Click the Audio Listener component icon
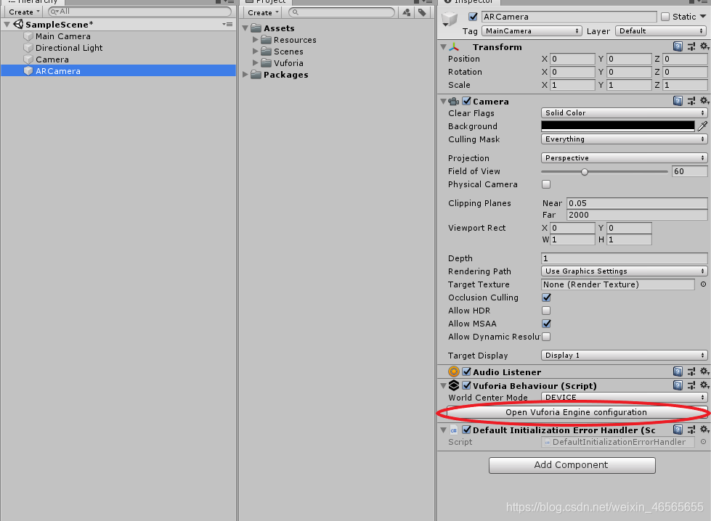Image resolution: width=711 pixels, height=521 pixels. point(453,372)
